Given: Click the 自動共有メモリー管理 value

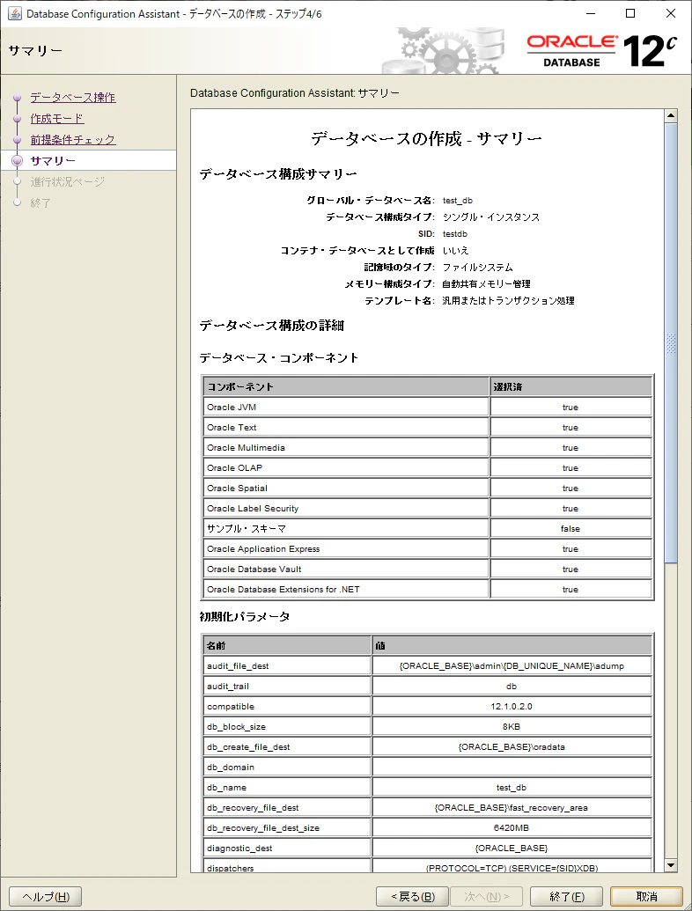Looking at the screenshot, I should [486, 284].
